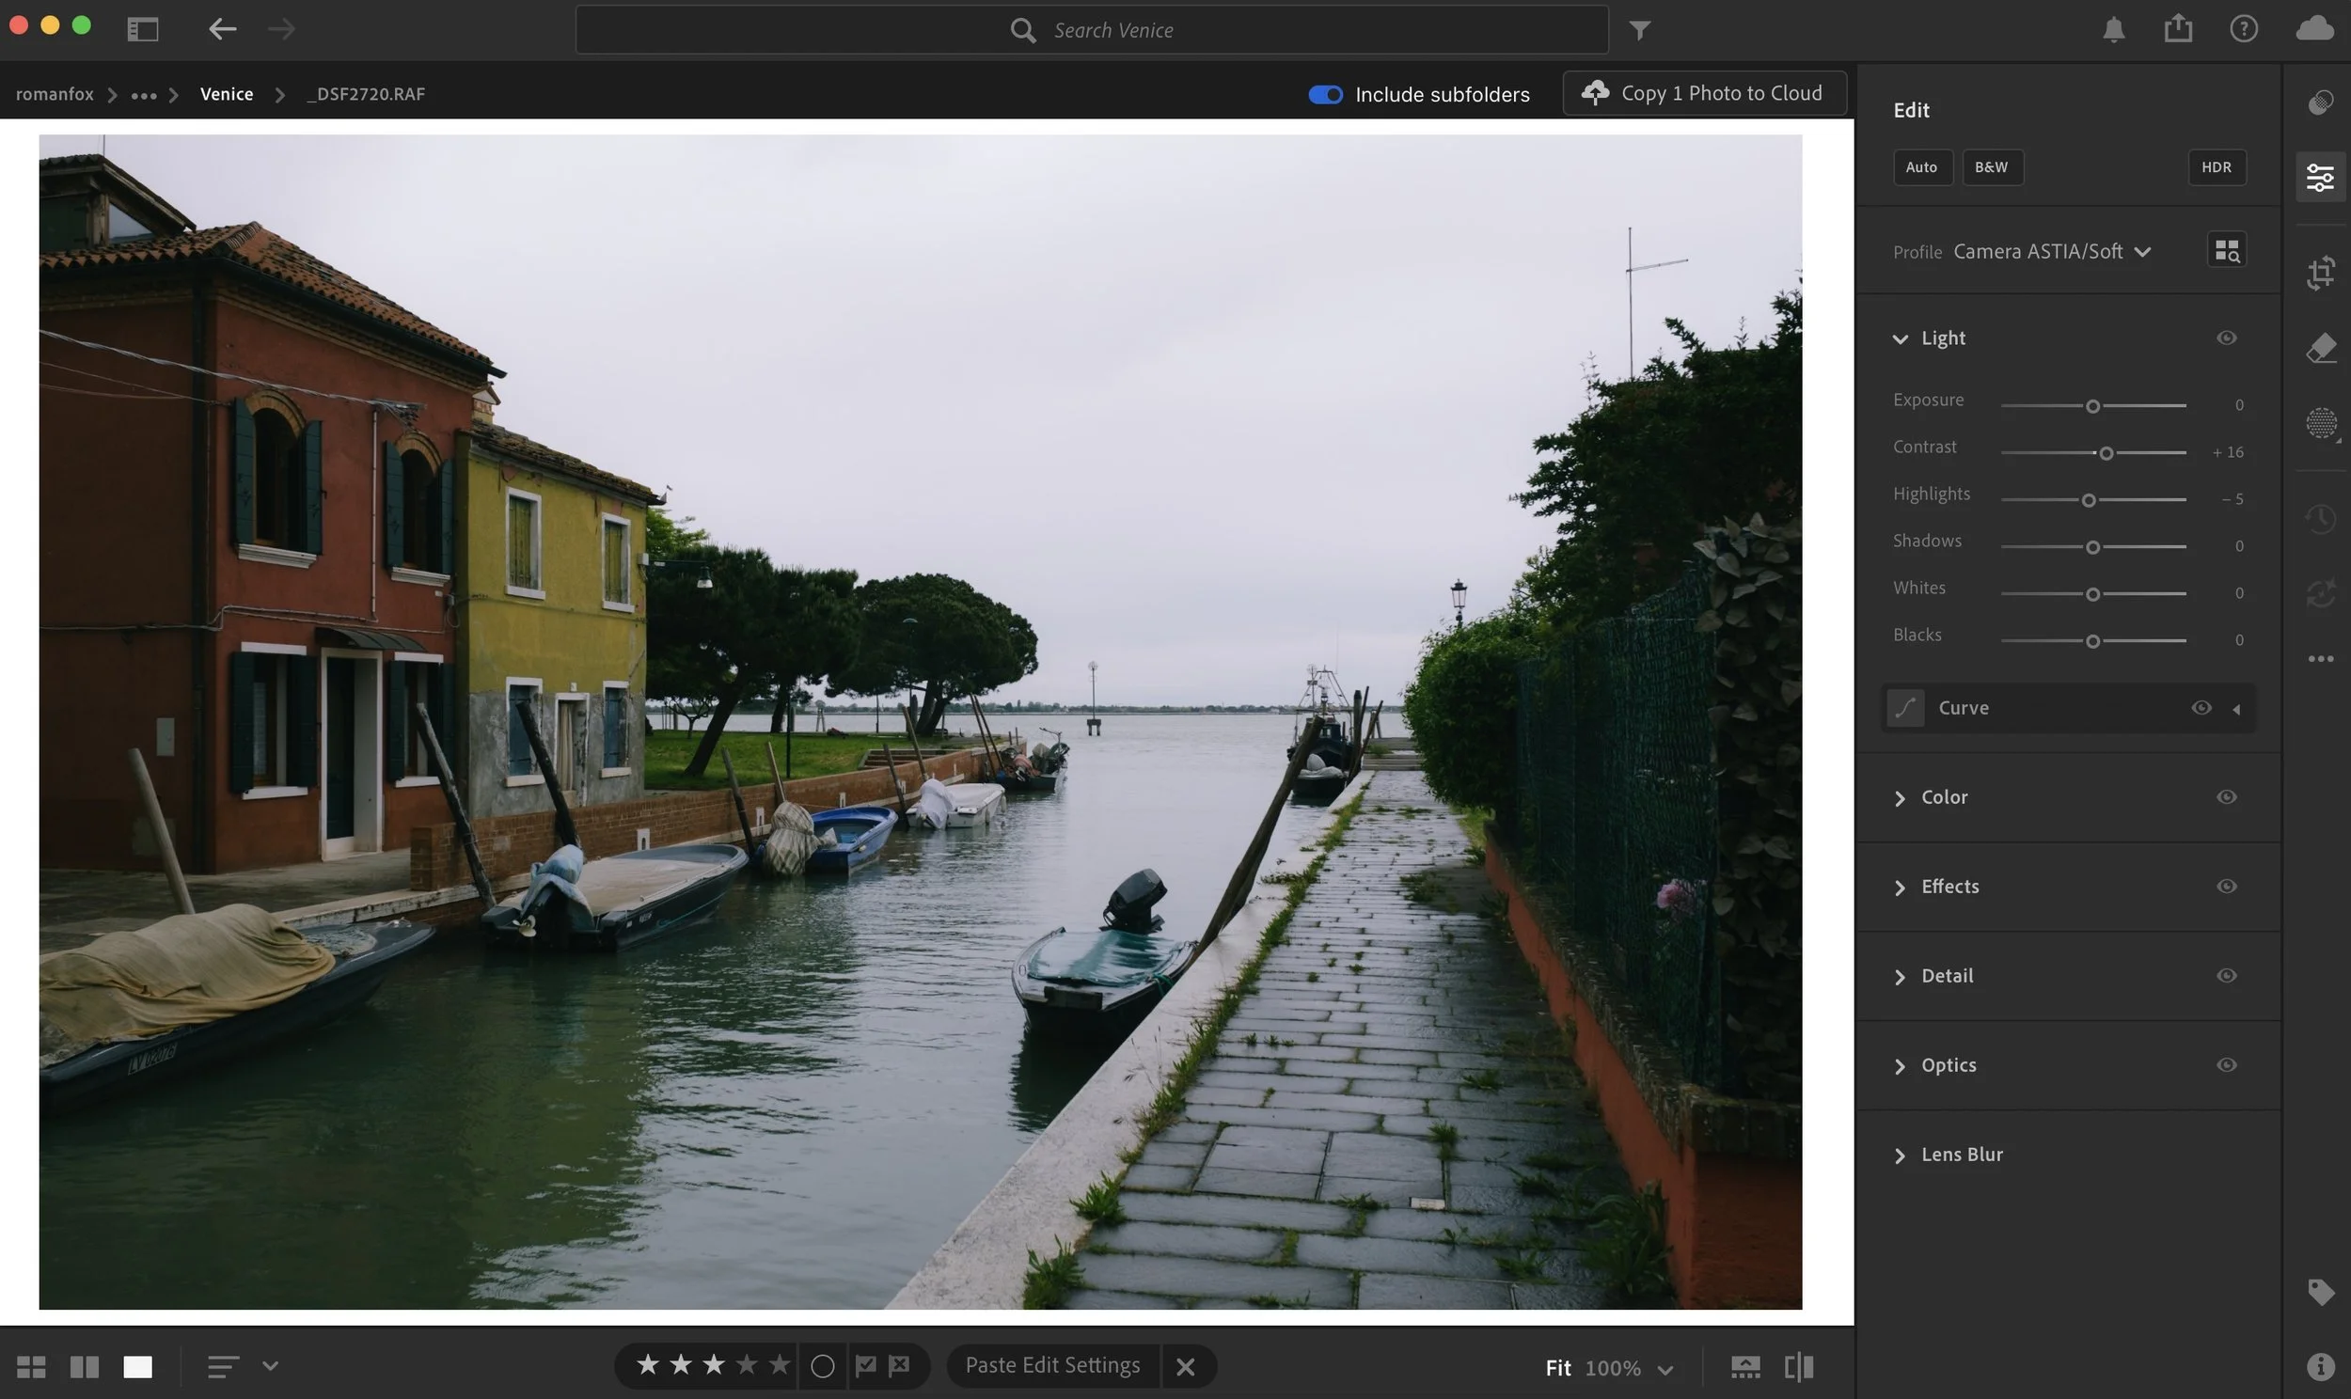Switch to photo grid view
Image resolution: width=2351 pixels, height=1399 pixels.
[x=31, y=1367]
